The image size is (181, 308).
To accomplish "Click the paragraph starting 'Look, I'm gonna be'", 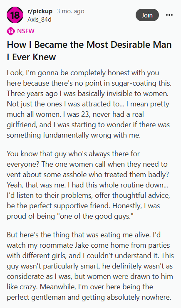I will (x=89, y=104).
